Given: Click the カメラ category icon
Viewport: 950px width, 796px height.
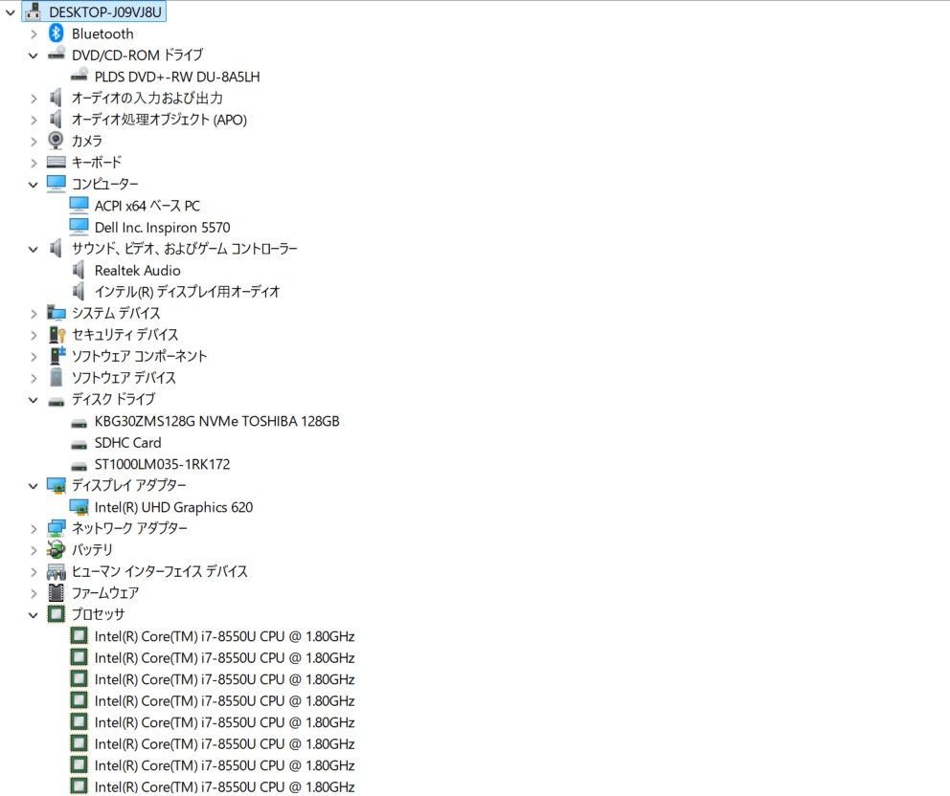Looking at the screenshot, I should [56, 141].
